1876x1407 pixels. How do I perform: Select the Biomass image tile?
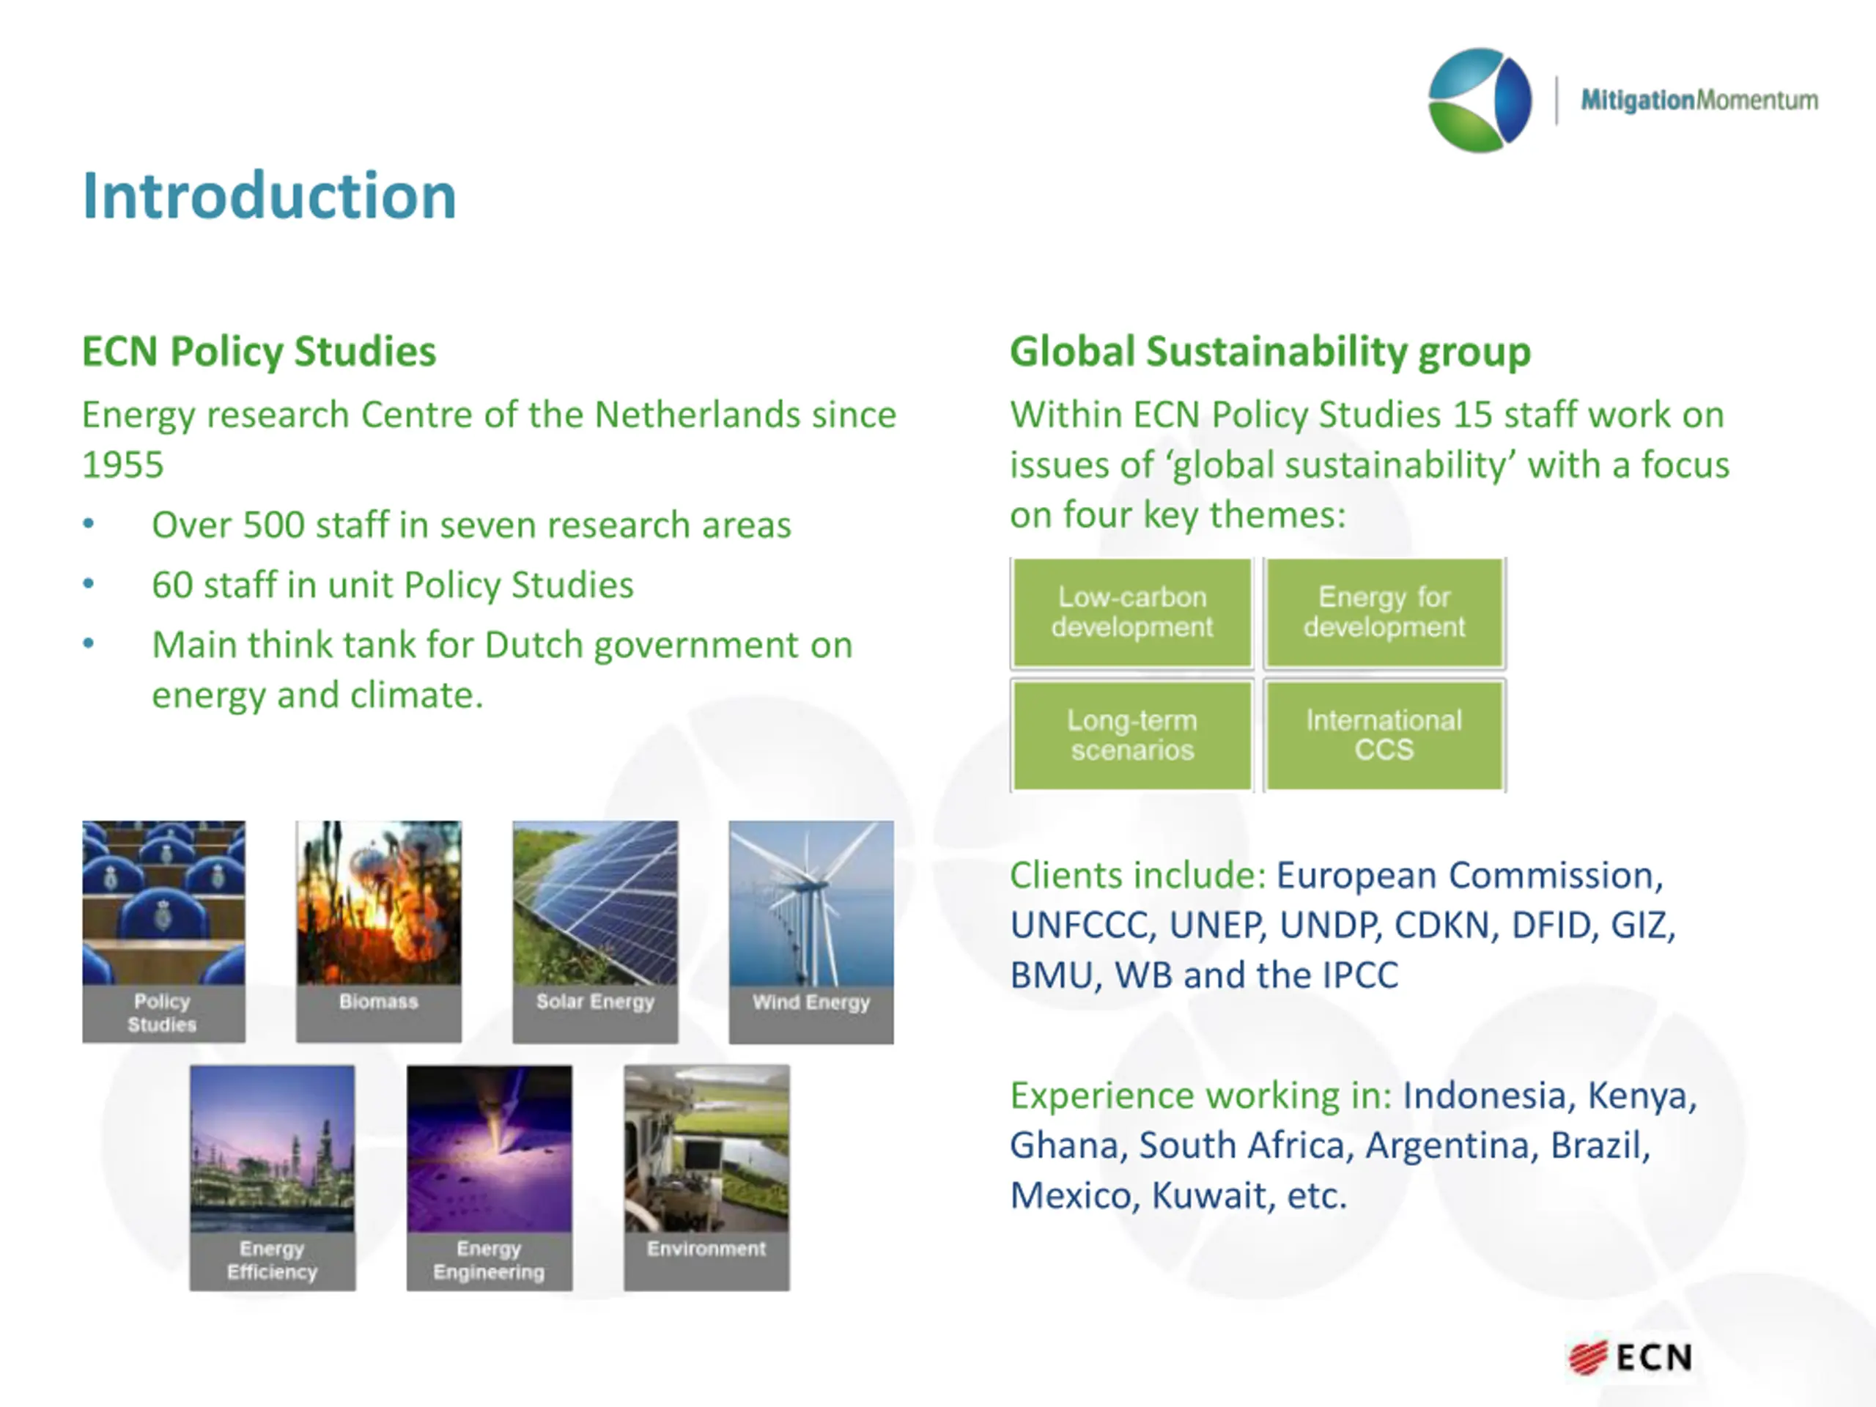379,931
